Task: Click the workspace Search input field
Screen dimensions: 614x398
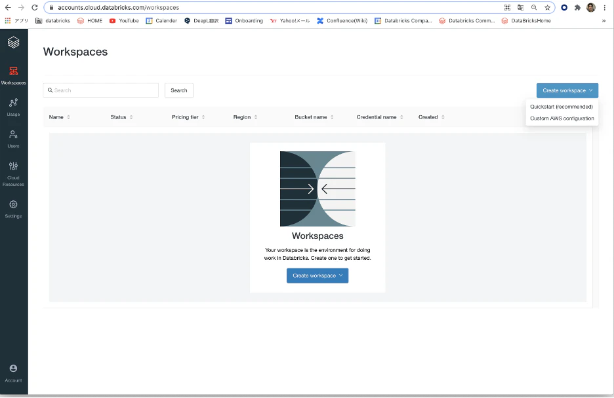Action: (x=100, y=90)
